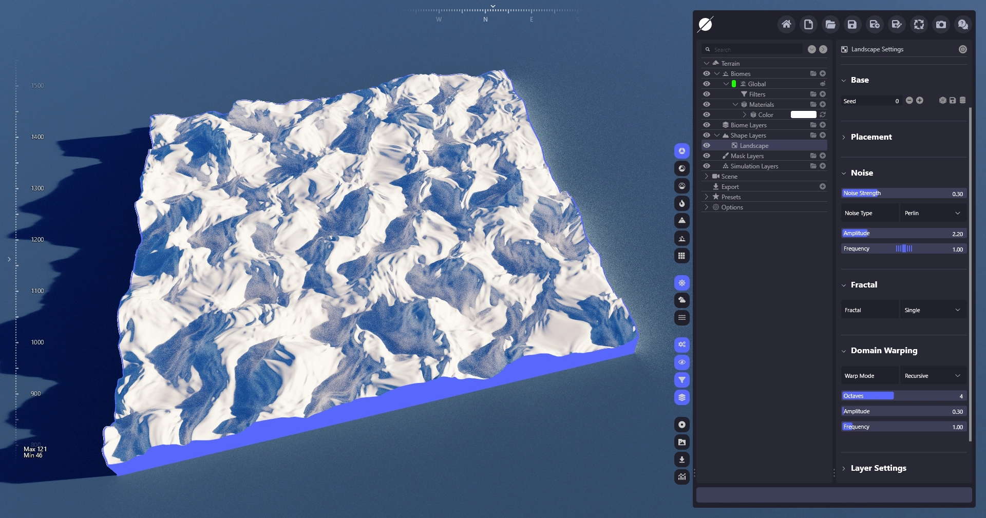This screenshot has height=518, width=986.
Task: Select the Presets item in the tree
Action: 731,197
